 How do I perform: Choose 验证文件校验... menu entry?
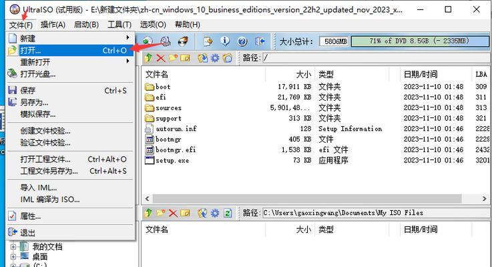71,143
